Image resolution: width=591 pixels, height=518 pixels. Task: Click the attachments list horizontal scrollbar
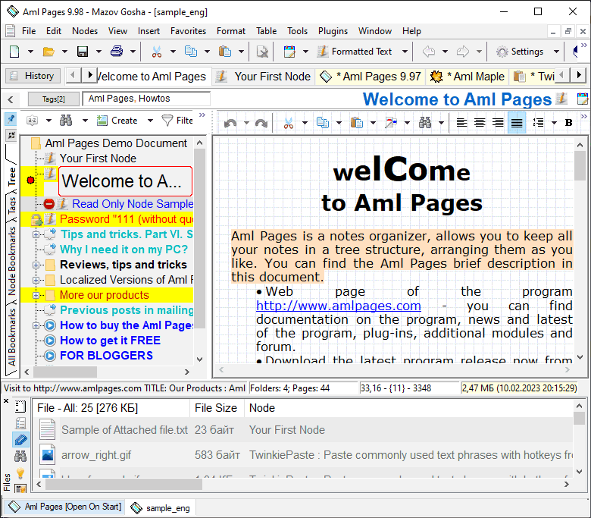[x=302, y=485]
